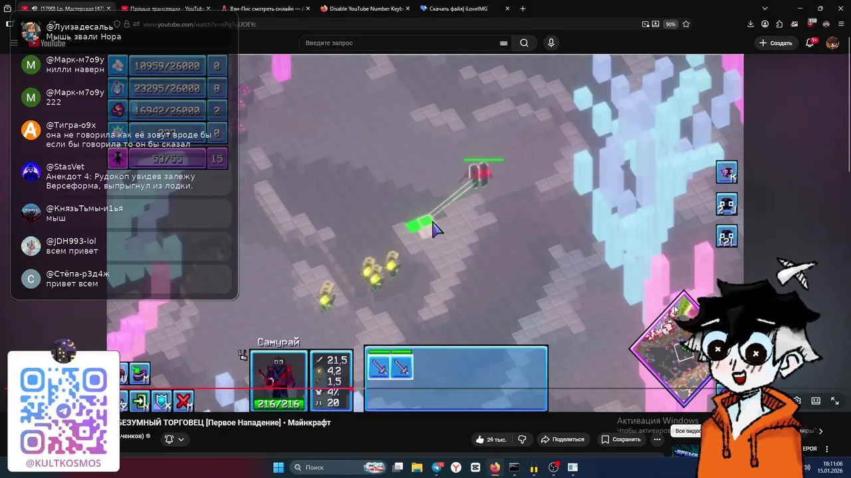Screen dimensions: 851x478
Task: Click the @KULTKOSMOS QR code image
Action: pos(64,411)
